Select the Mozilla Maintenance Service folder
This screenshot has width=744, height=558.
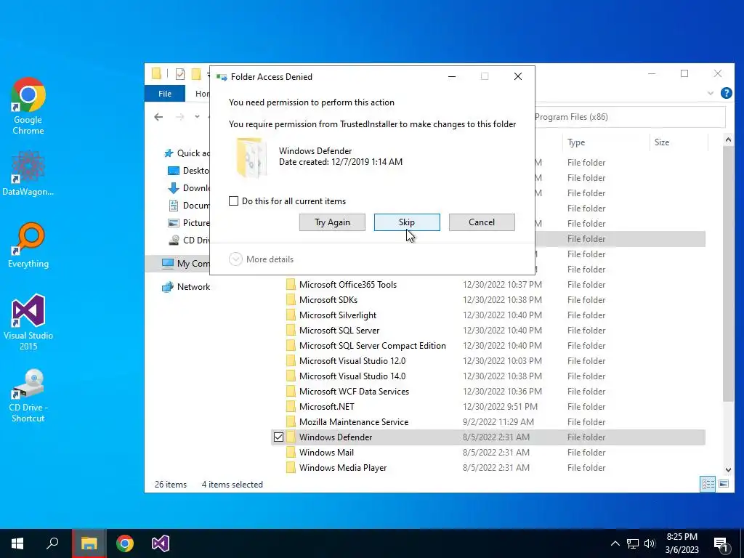click(354, 422)
